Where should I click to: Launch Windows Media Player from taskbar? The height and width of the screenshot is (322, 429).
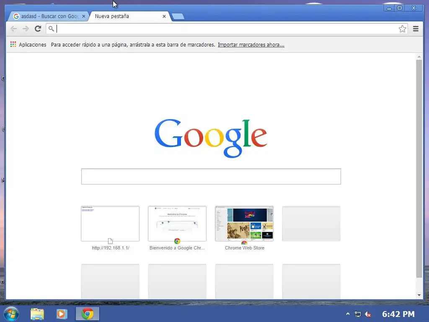pos(62,314)
